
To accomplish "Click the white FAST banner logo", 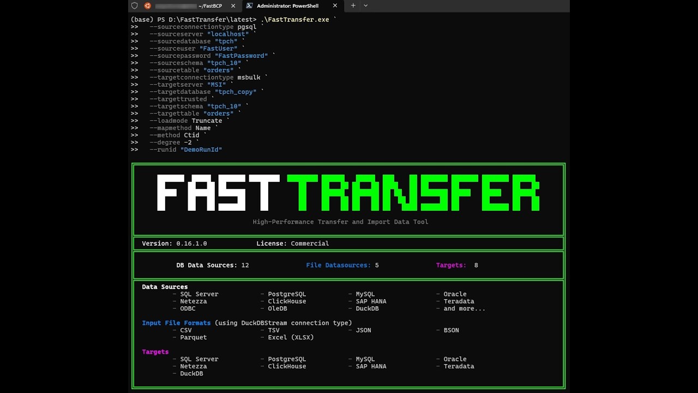I will point(218,193).
